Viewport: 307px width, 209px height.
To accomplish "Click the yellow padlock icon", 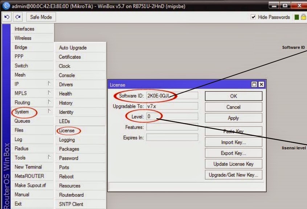I will (x=303, y=17).
